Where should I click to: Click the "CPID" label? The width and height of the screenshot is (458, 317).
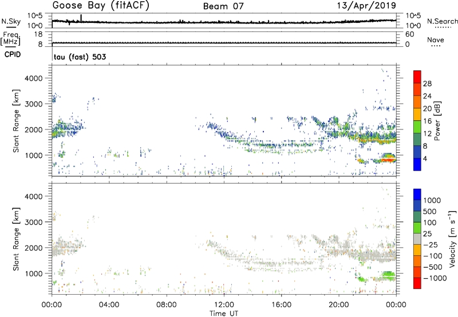[13, 54]
